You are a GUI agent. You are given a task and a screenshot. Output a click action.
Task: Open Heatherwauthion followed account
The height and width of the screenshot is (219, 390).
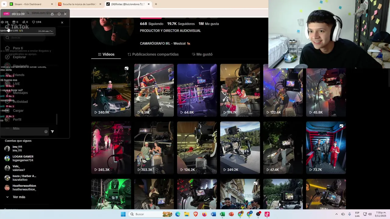coord(20,188)
